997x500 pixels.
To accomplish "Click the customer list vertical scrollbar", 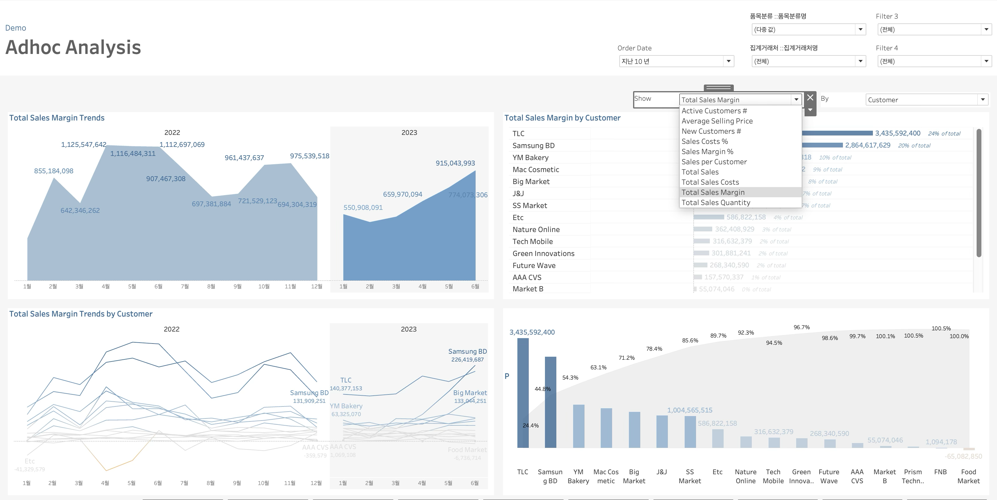I will coord(979,194).
